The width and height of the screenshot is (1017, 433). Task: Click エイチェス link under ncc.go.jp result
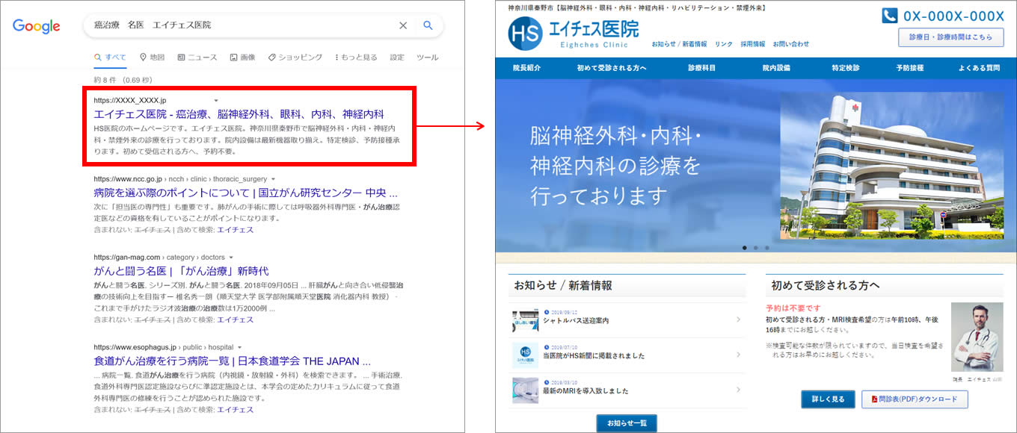[x=235, y=230]
